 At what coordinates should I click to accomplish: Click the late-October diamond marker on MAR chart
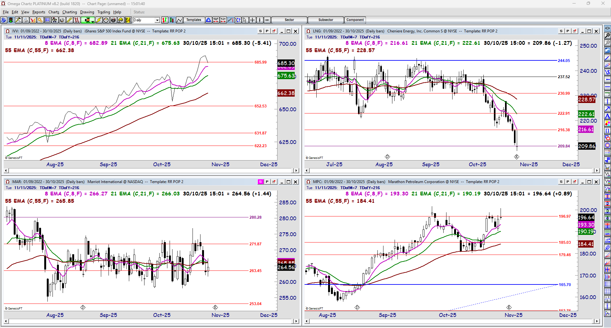[215, 307]
